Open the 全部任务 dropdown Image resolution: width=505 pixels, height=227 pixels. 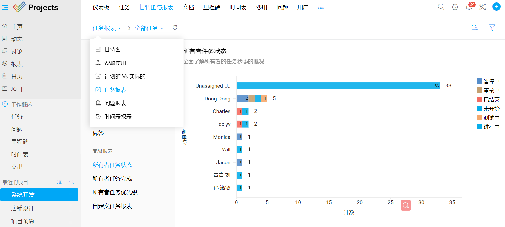tap(149, 28)
